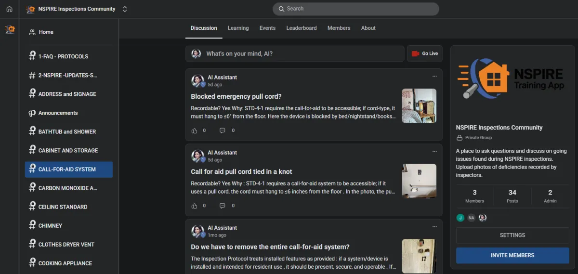The image size is (578, 274).
Task: Open options menu on Blocked emergency pull cord post
Action: point(434,76)
